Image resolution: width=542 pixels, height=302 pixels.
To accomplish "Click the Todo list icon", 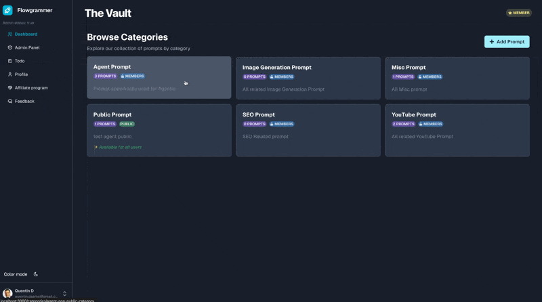I will (10, 61).
